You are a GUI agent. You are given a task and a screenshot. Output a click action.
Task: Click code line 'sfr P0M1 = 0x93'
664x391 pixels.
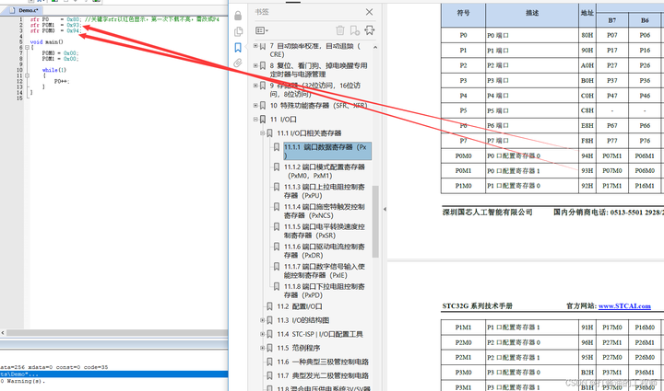[54, 25]
